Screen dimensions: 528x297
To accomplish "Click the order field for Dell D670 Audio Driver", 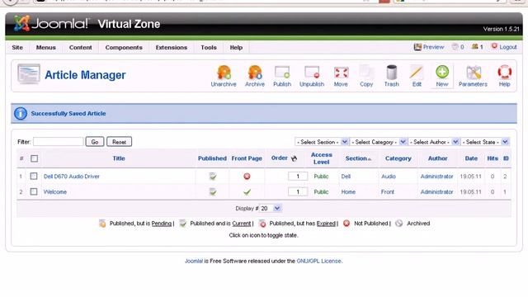I will click(x=298, y=176).
